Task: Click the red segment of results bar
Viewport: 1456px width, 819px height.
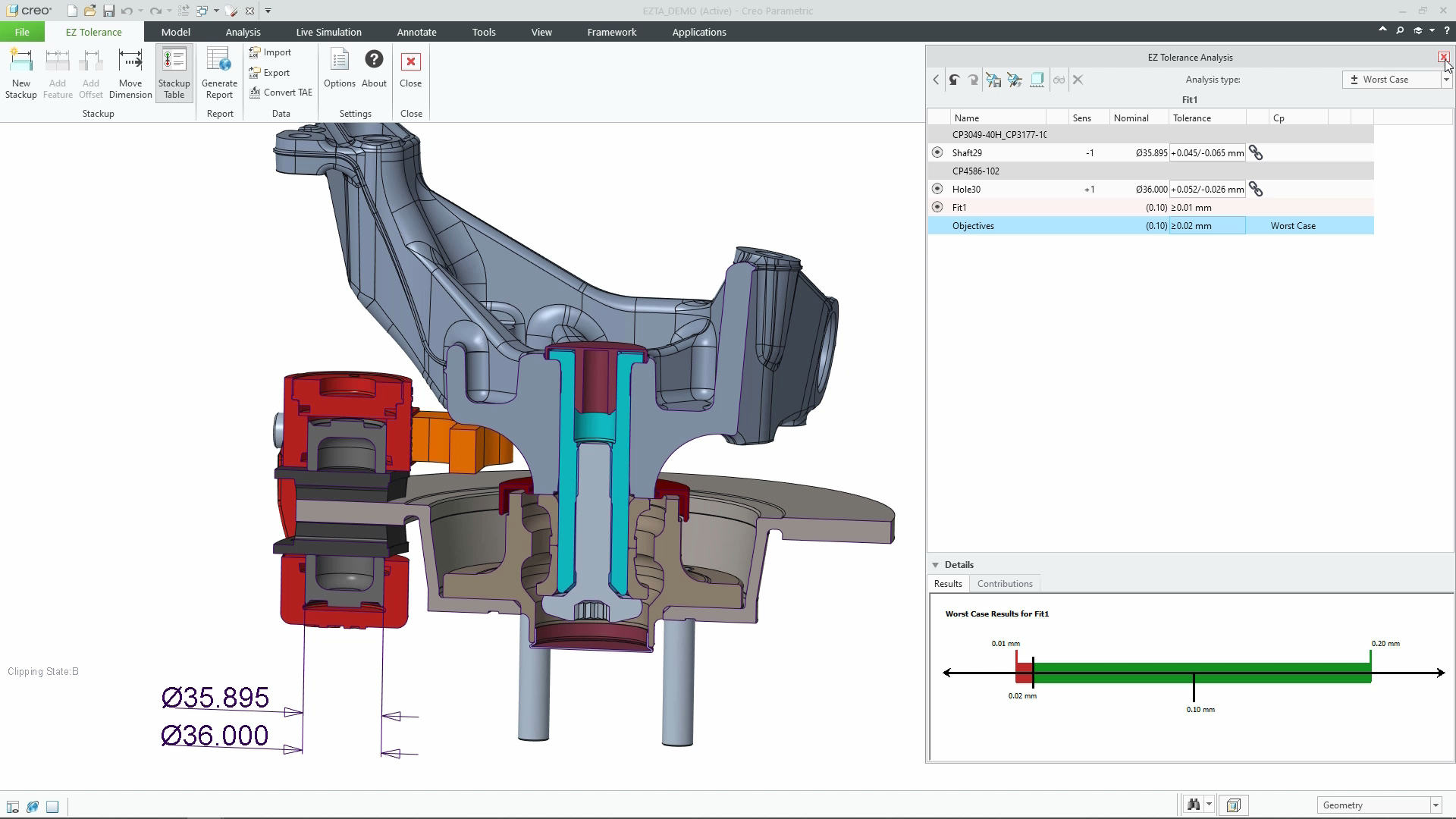Action: [x=1024, y=673]
